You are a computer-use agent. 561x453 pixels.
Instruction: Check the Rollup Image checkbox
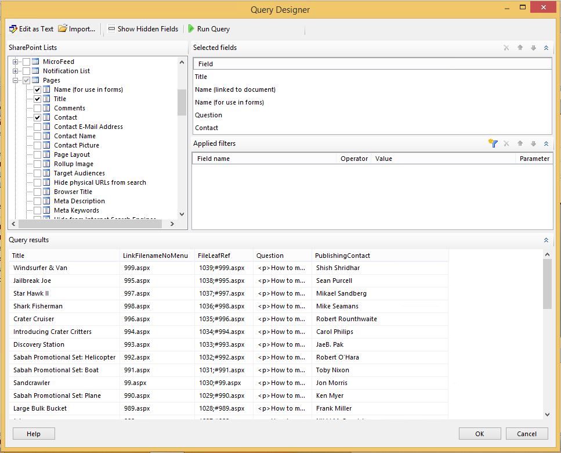coord(38,164)
